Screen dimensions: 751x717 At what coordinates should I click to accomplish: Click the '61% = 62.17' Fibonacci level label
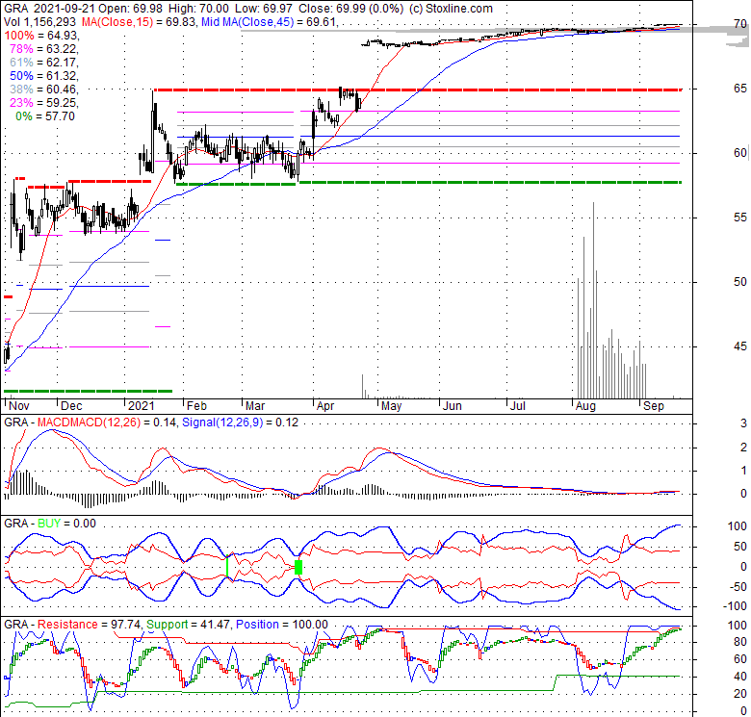pos(43,63)
